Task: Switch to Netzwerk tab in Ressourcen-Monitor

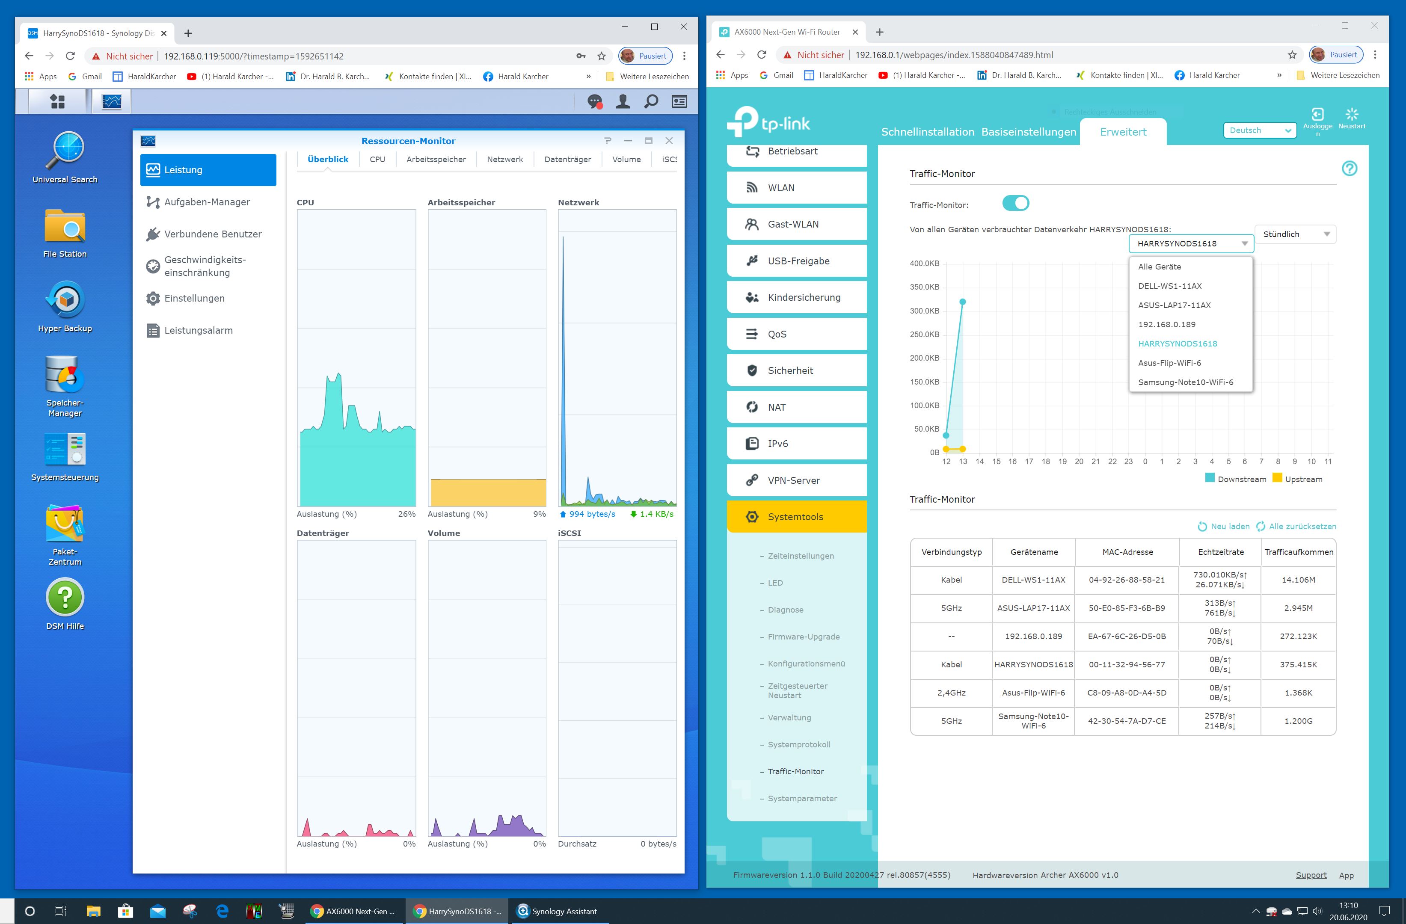Action: 504,160
